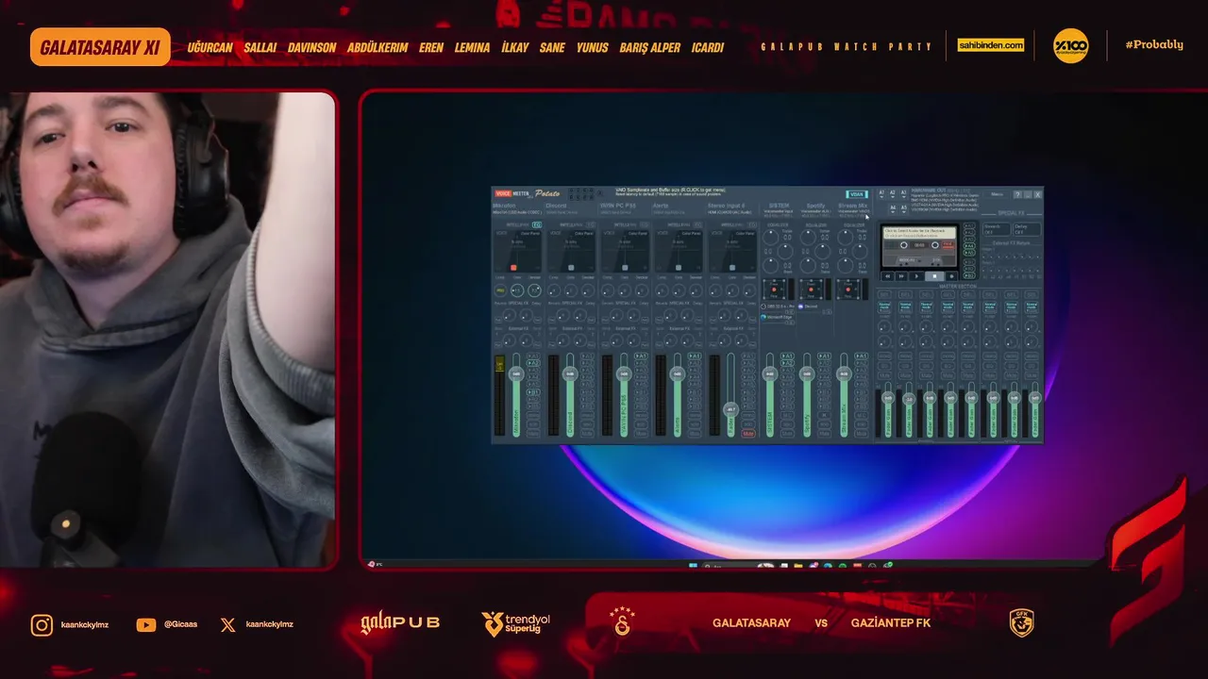The width and height of the screenshot is (1208, 679).
Task: Open the Stereo Input 5 device selector
Action: pos(730,212)
